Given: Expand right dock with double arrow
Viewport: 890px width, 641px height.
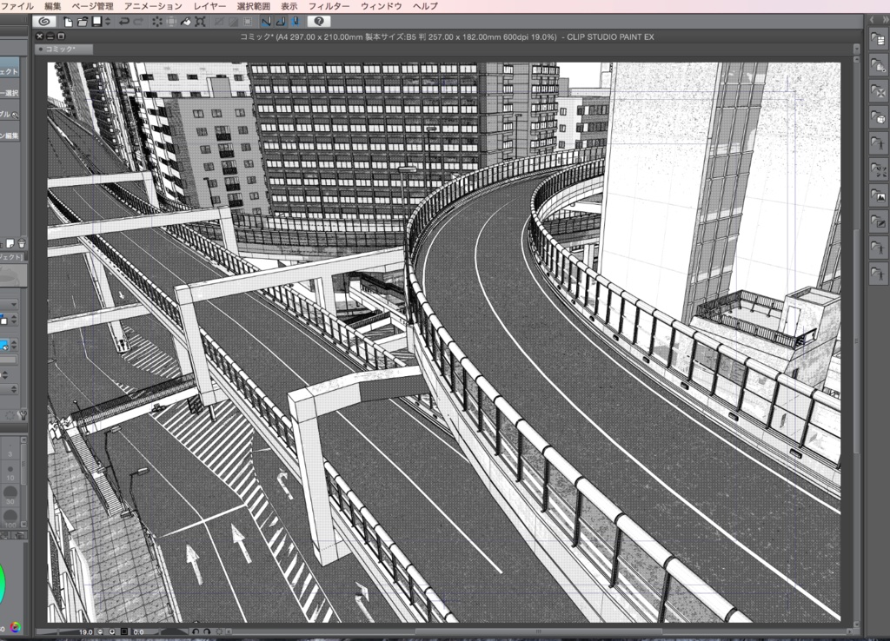Looking at the screenshot, I should tap(884, 20).
